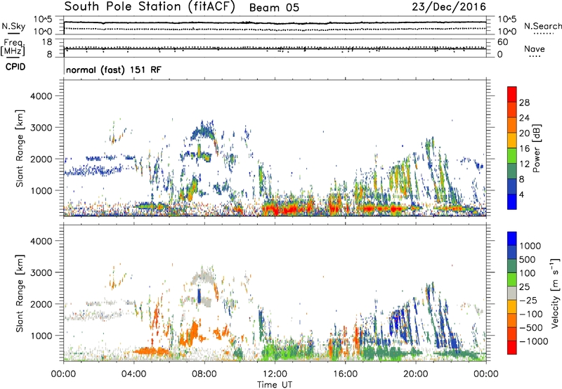Screen dimensions: 562x389
Task: Click the '-100' label on the Velocity color bar
Action: click(530, 314)
